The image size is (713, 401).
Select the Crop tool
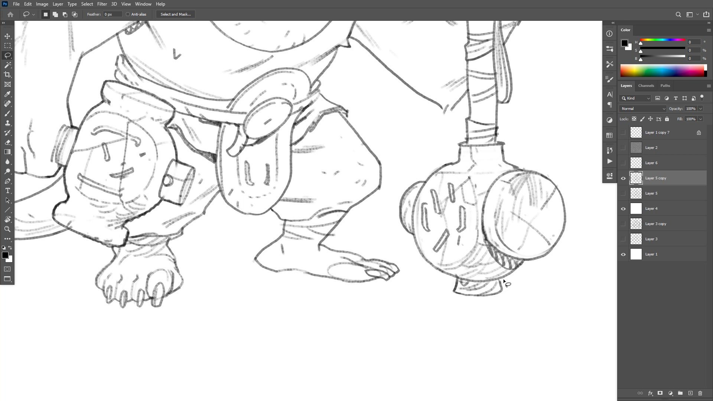coord(7,75)
